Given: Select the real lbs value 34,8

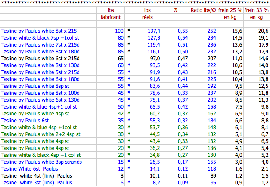Looking at the screenshot, I should (155, 155).
